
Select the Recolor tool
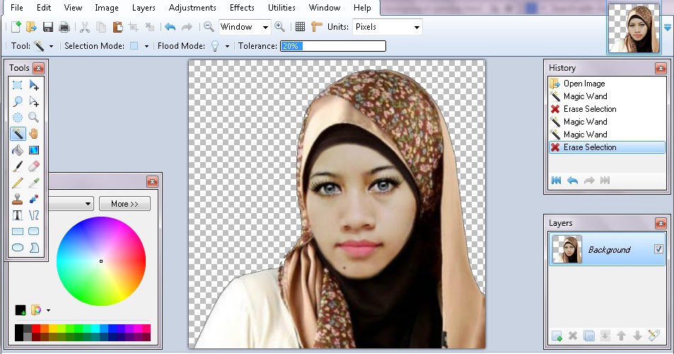pyautogui.click(x=33, y=199)
